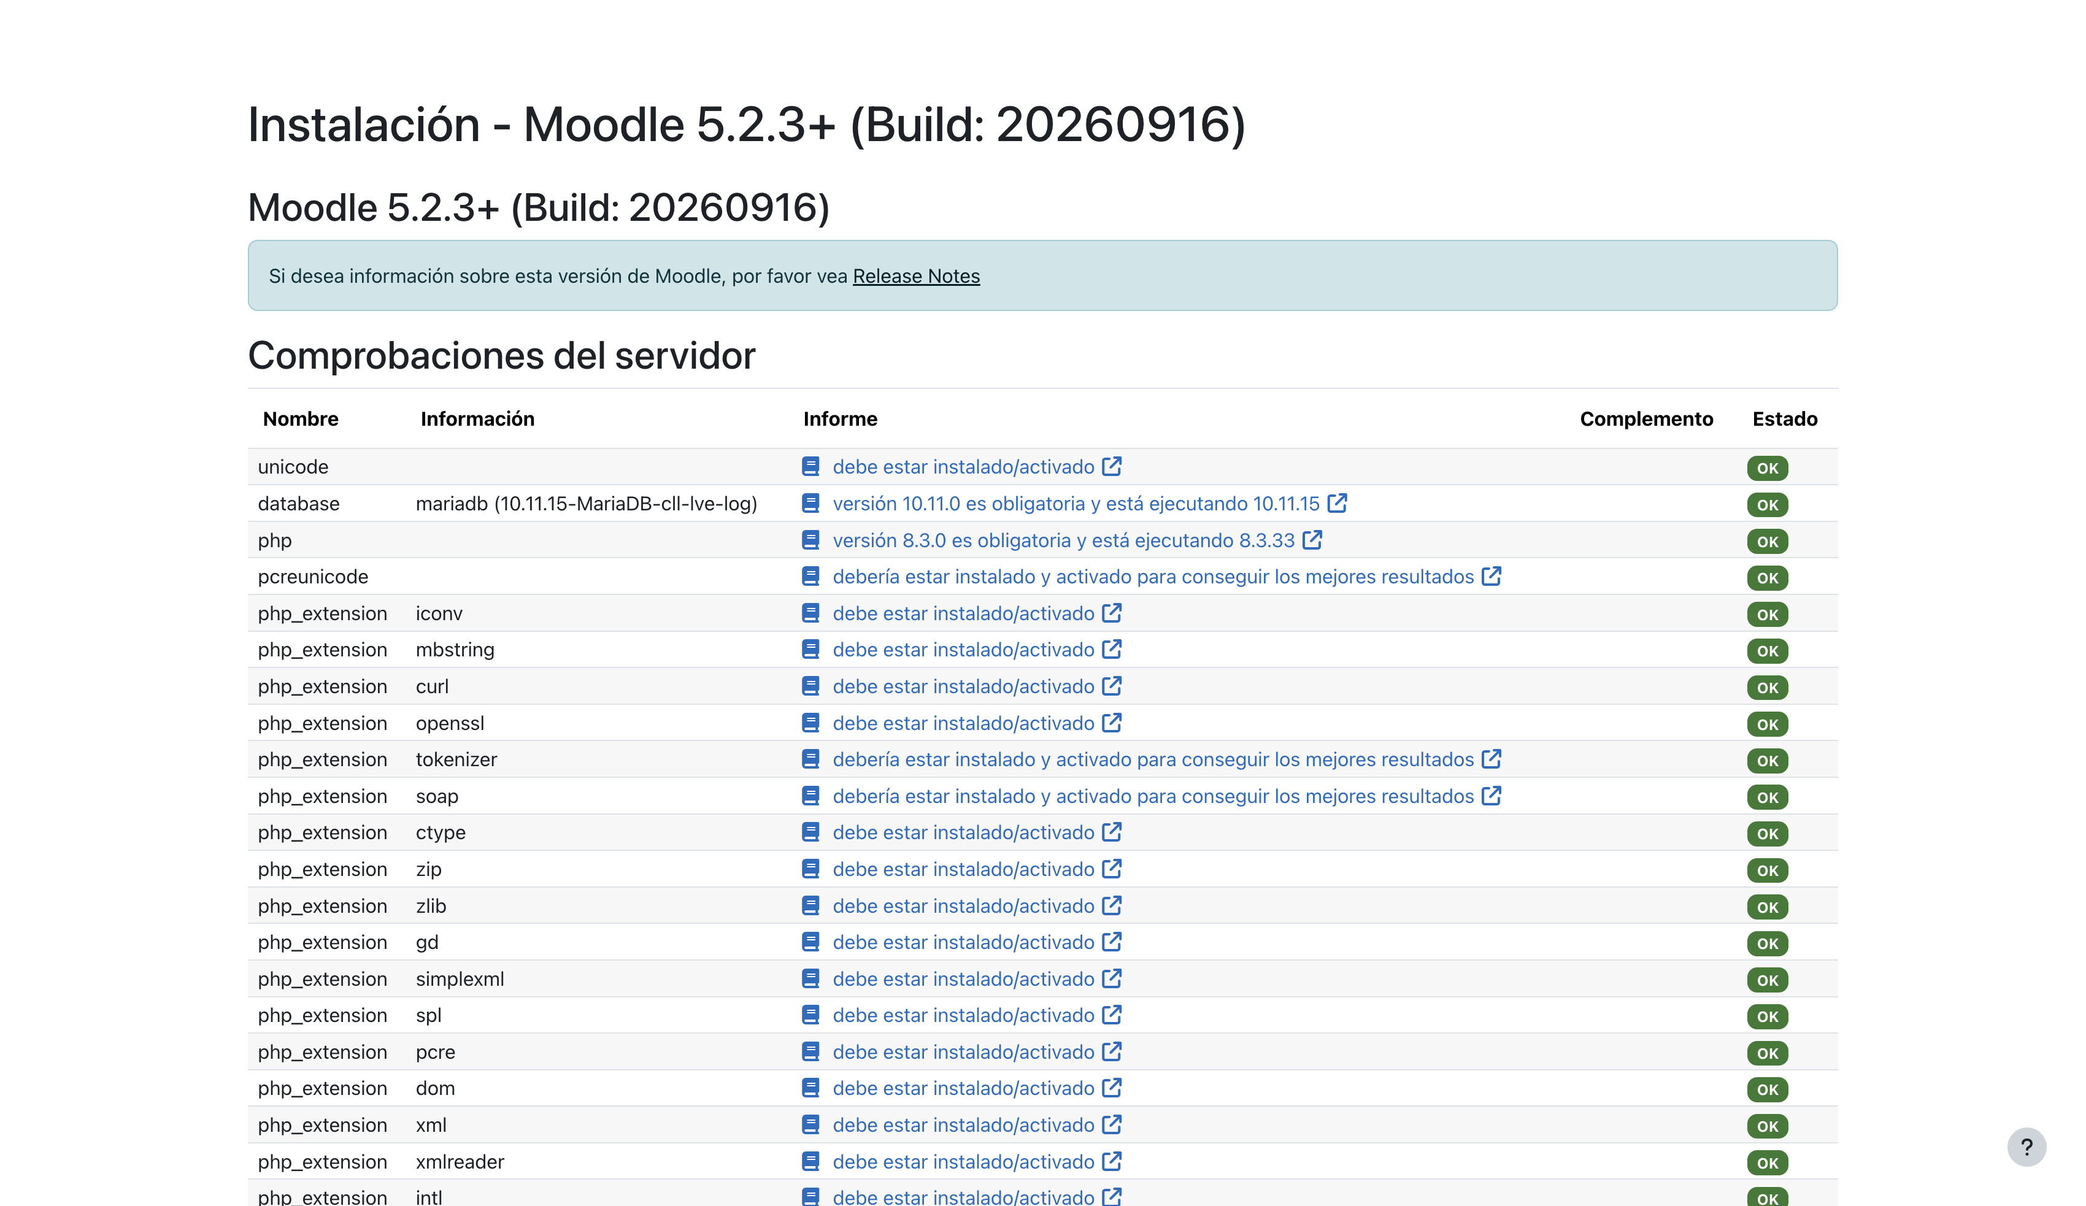This screenshot has height=1206, width=2086.
Task: Click the external link icon in xml row
Action: click(1112, 1124)
